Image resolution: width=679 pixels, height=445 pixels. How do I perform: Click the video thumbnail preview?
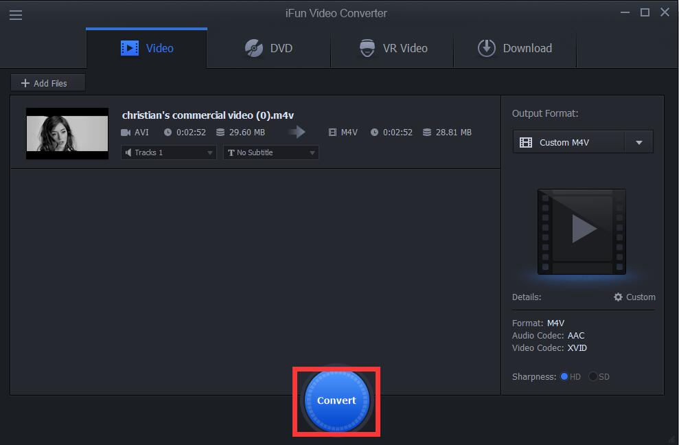click(67, 133)
